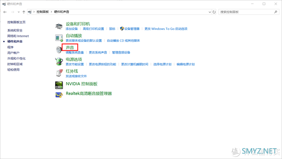This screenshot has height=159, width=282.
Task: Open NVIDIA 控制面板 heading
Action: click(82, 84)
